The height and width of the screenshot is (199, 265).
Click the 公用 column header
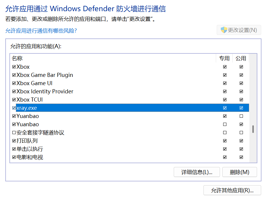241,58
